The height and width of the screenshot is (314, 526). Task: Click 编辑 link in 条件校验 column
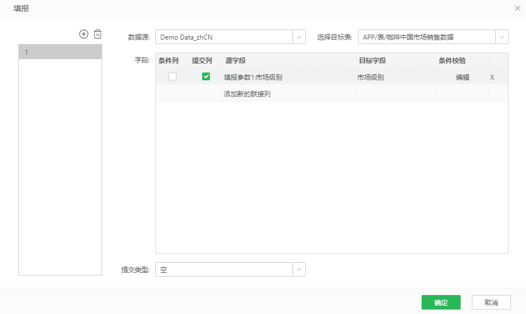[x=462, y=77]
